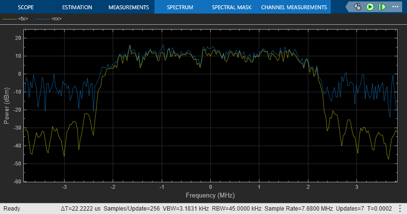407x214 pixels.
Task: Click the 0 tick on frequency axis
Action: (210, 187)
